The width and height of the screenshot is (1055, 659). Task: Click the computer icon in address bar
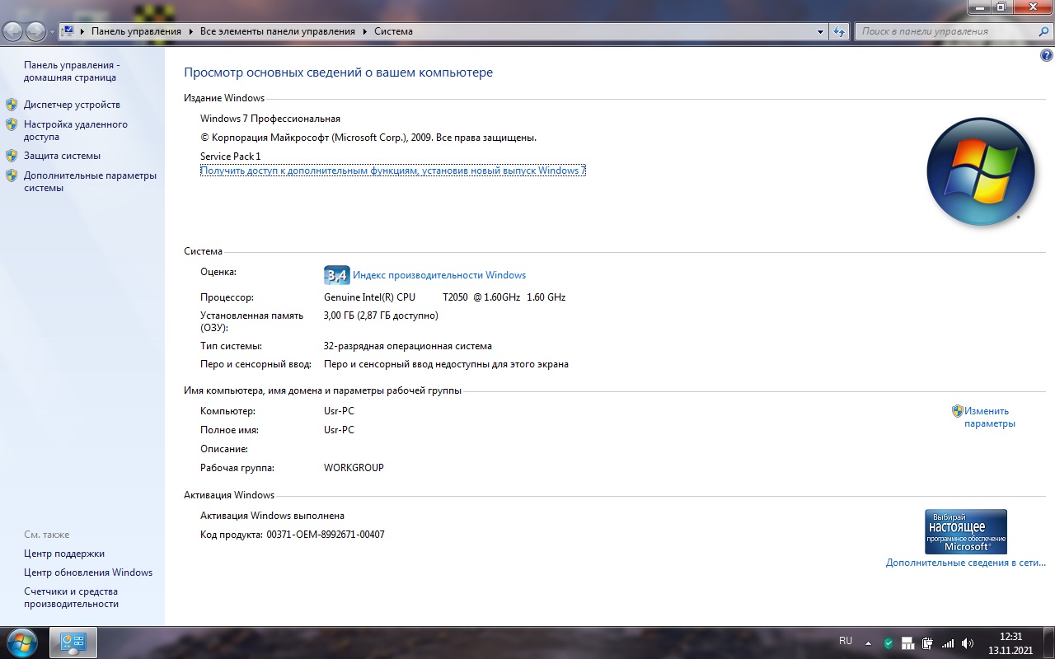pyautogui.click(x=68, y=31)
